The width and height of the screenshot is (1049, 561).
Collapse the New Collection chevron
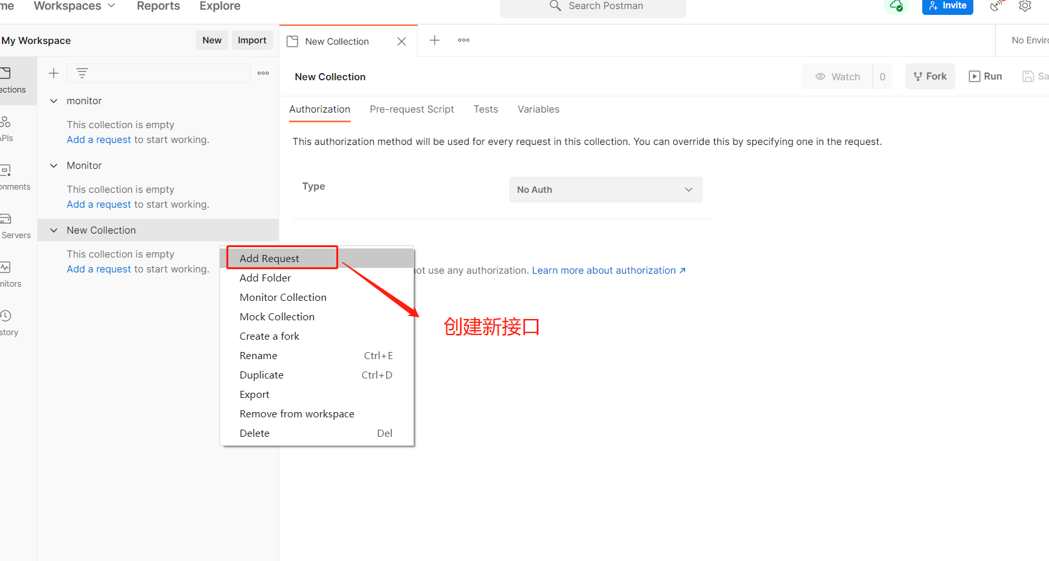(x=54, y=230)
